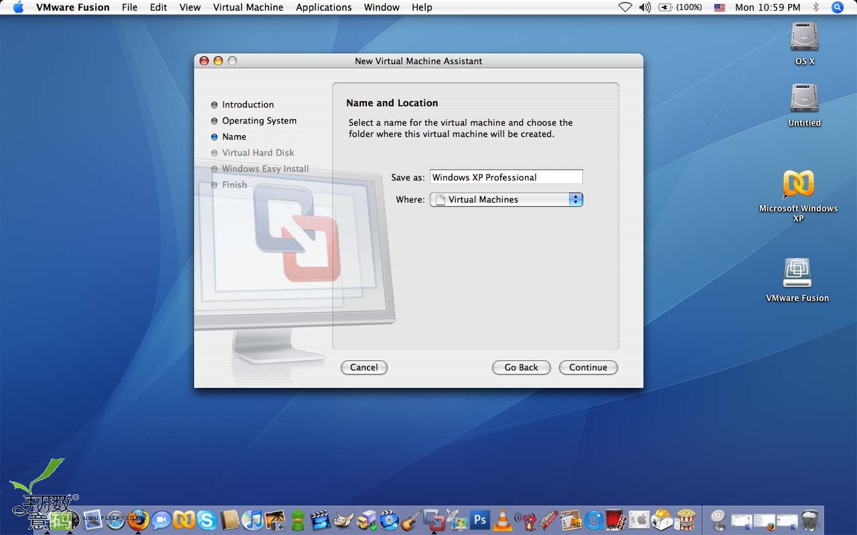Open the View menu
This screenshot has width=857, height=535.
click(x=190, y=7)
